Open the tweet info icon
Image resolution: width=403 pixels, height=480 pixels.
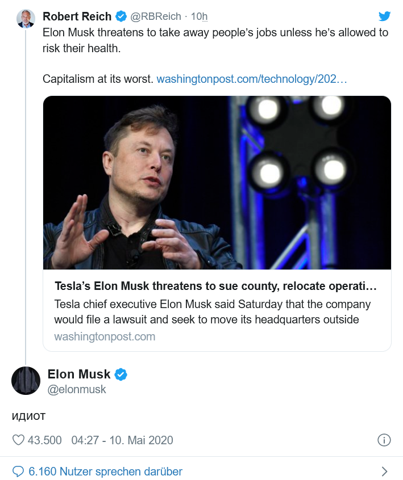click(384, 440)
